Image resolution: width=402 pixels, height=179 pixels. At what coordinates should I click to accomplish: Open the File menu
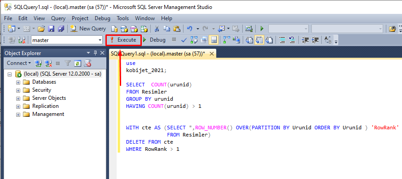8,18
